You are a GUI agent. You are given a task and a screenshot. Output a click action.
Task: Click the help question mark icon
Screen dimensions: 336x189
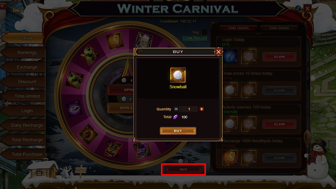[298, 9]
